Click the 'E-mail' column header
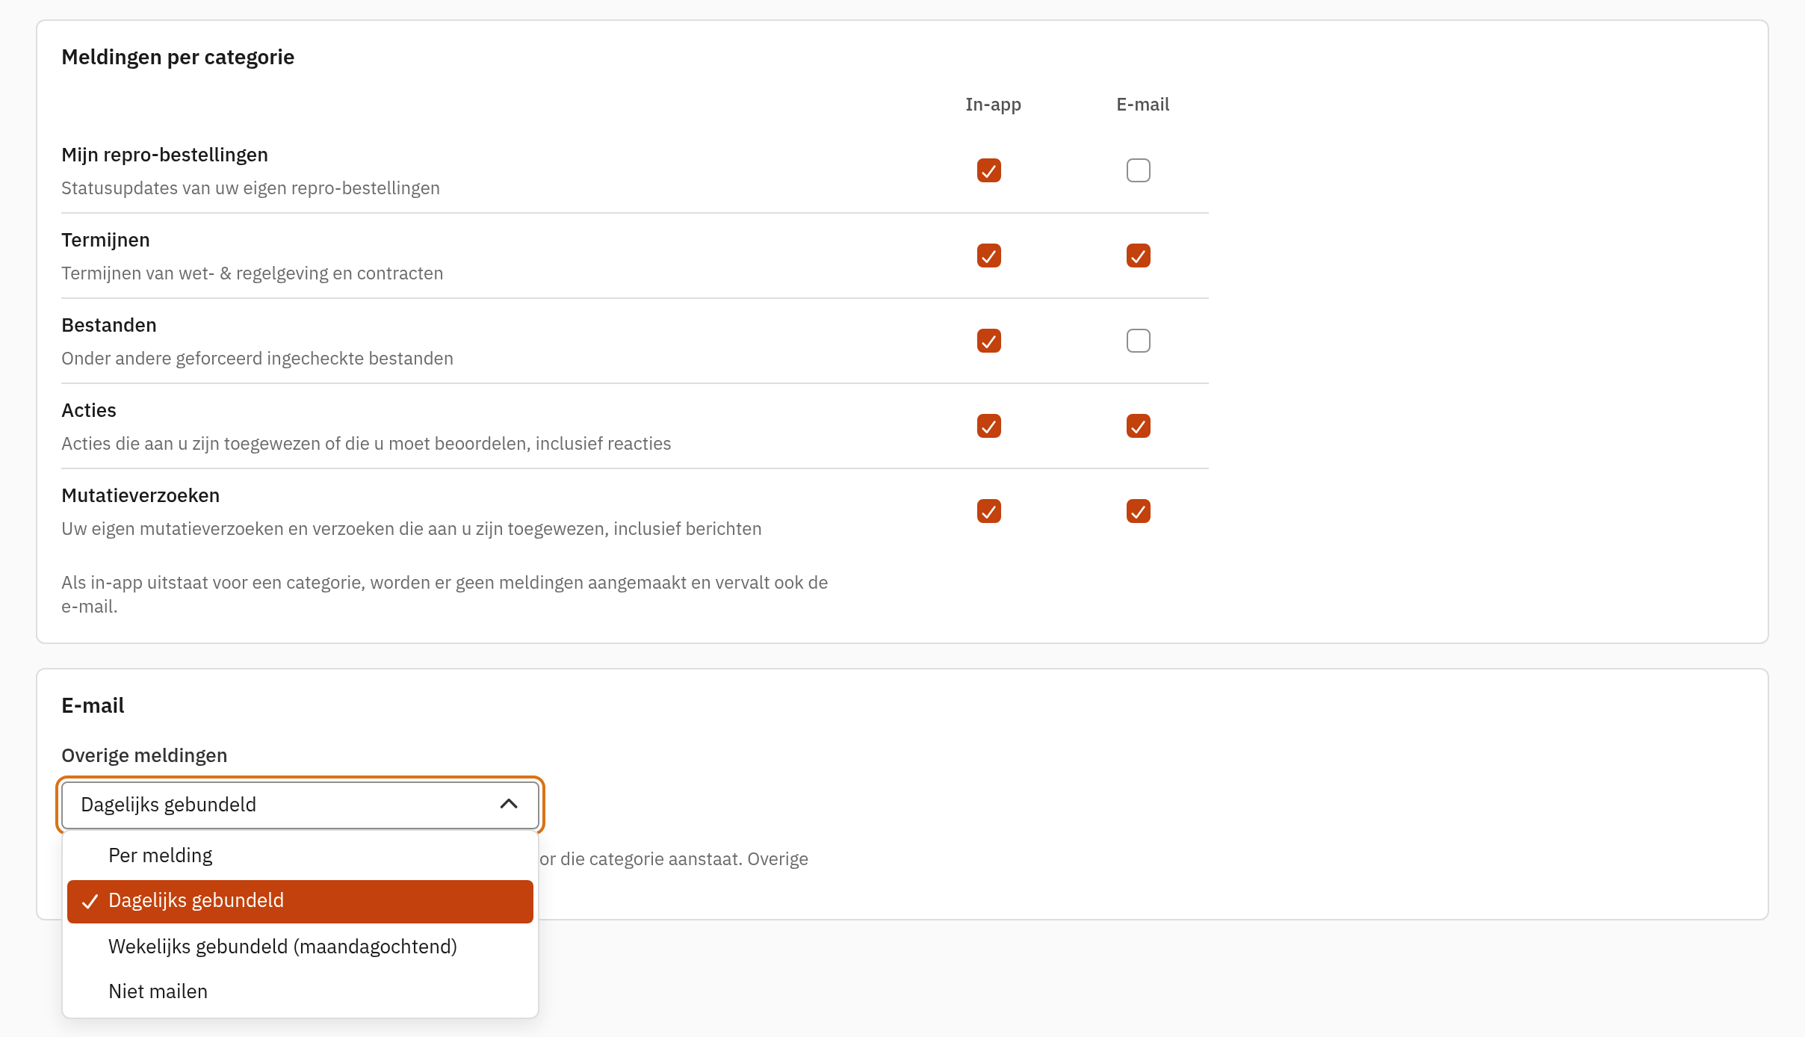The image size is (1805, 1037). 1142,105
